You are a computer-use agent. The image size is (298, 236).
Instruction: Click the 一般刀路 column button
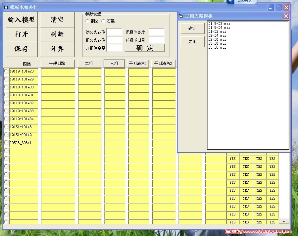(57, 64)
